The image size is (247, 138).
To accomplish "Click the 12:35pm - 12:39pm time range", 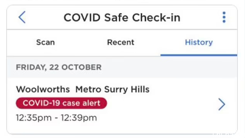I will 57,118.
